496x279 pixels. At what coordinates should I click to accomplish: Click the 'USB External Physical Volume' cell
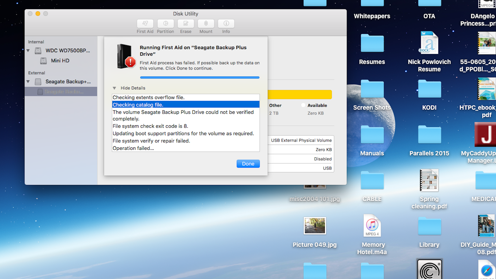pyautogui.click(x=301, y=140)
